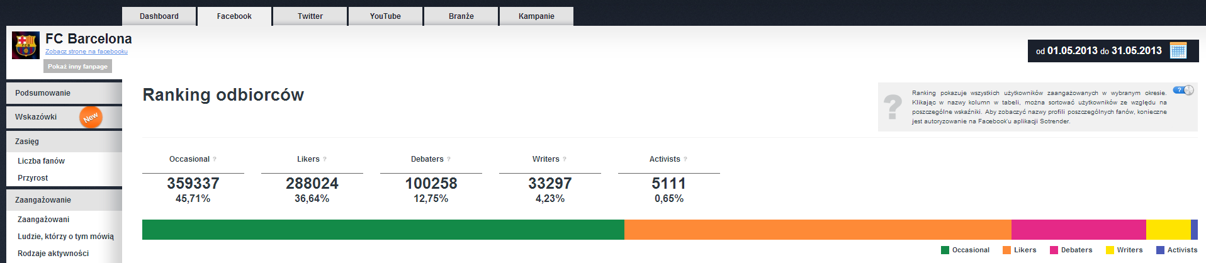This screenshot has height=263, width=1206.
Task: Click the Pokaż inny fanpage button
Action: coord(77,67)
